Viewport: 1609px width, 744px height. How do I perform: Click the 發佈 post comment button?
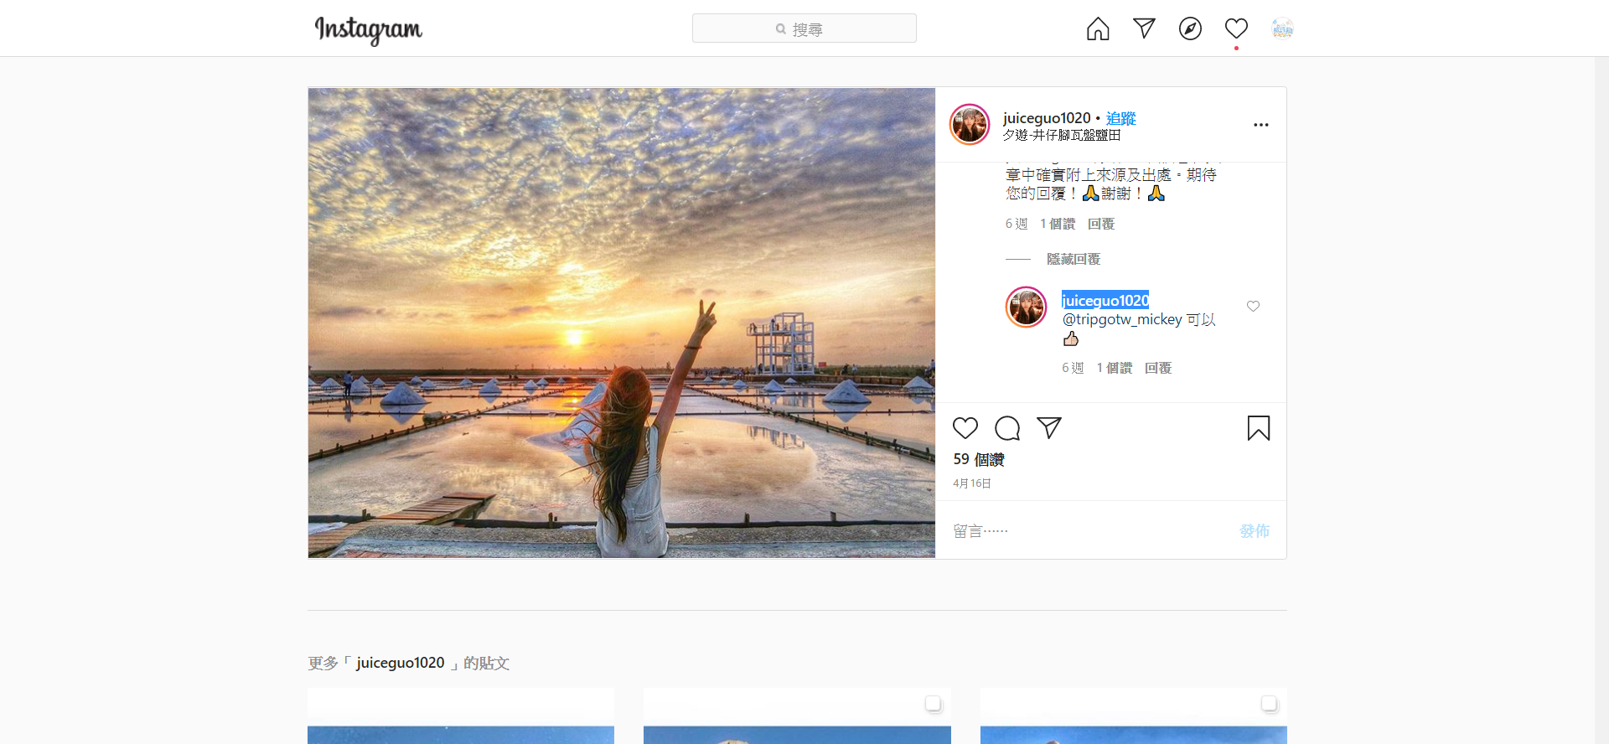[x=1254, y=531]
